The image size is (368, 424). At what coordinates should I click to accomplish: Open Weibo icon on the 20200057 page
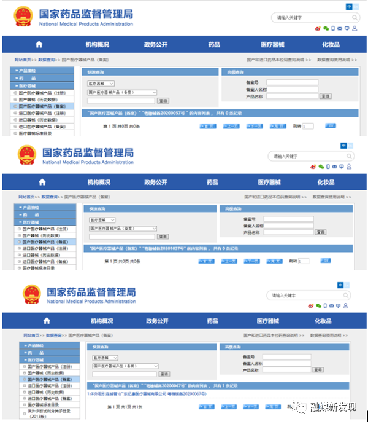(x=318, y=29)
